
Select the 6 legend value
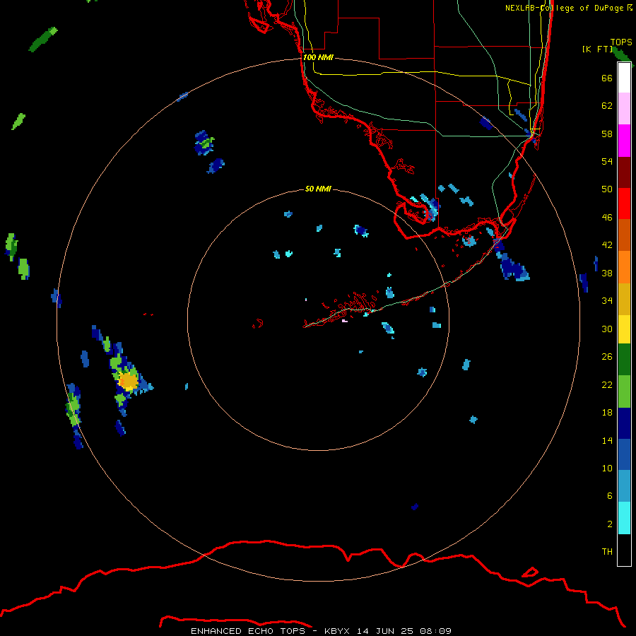pyautogui.click(x=610, y=495)
